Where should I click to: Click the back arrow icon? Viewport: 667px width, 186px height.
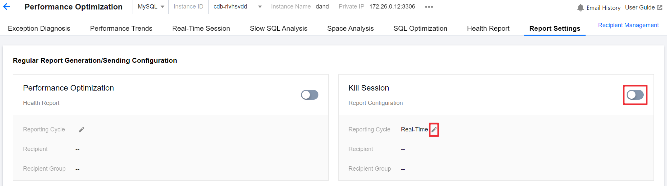[7, 7]
